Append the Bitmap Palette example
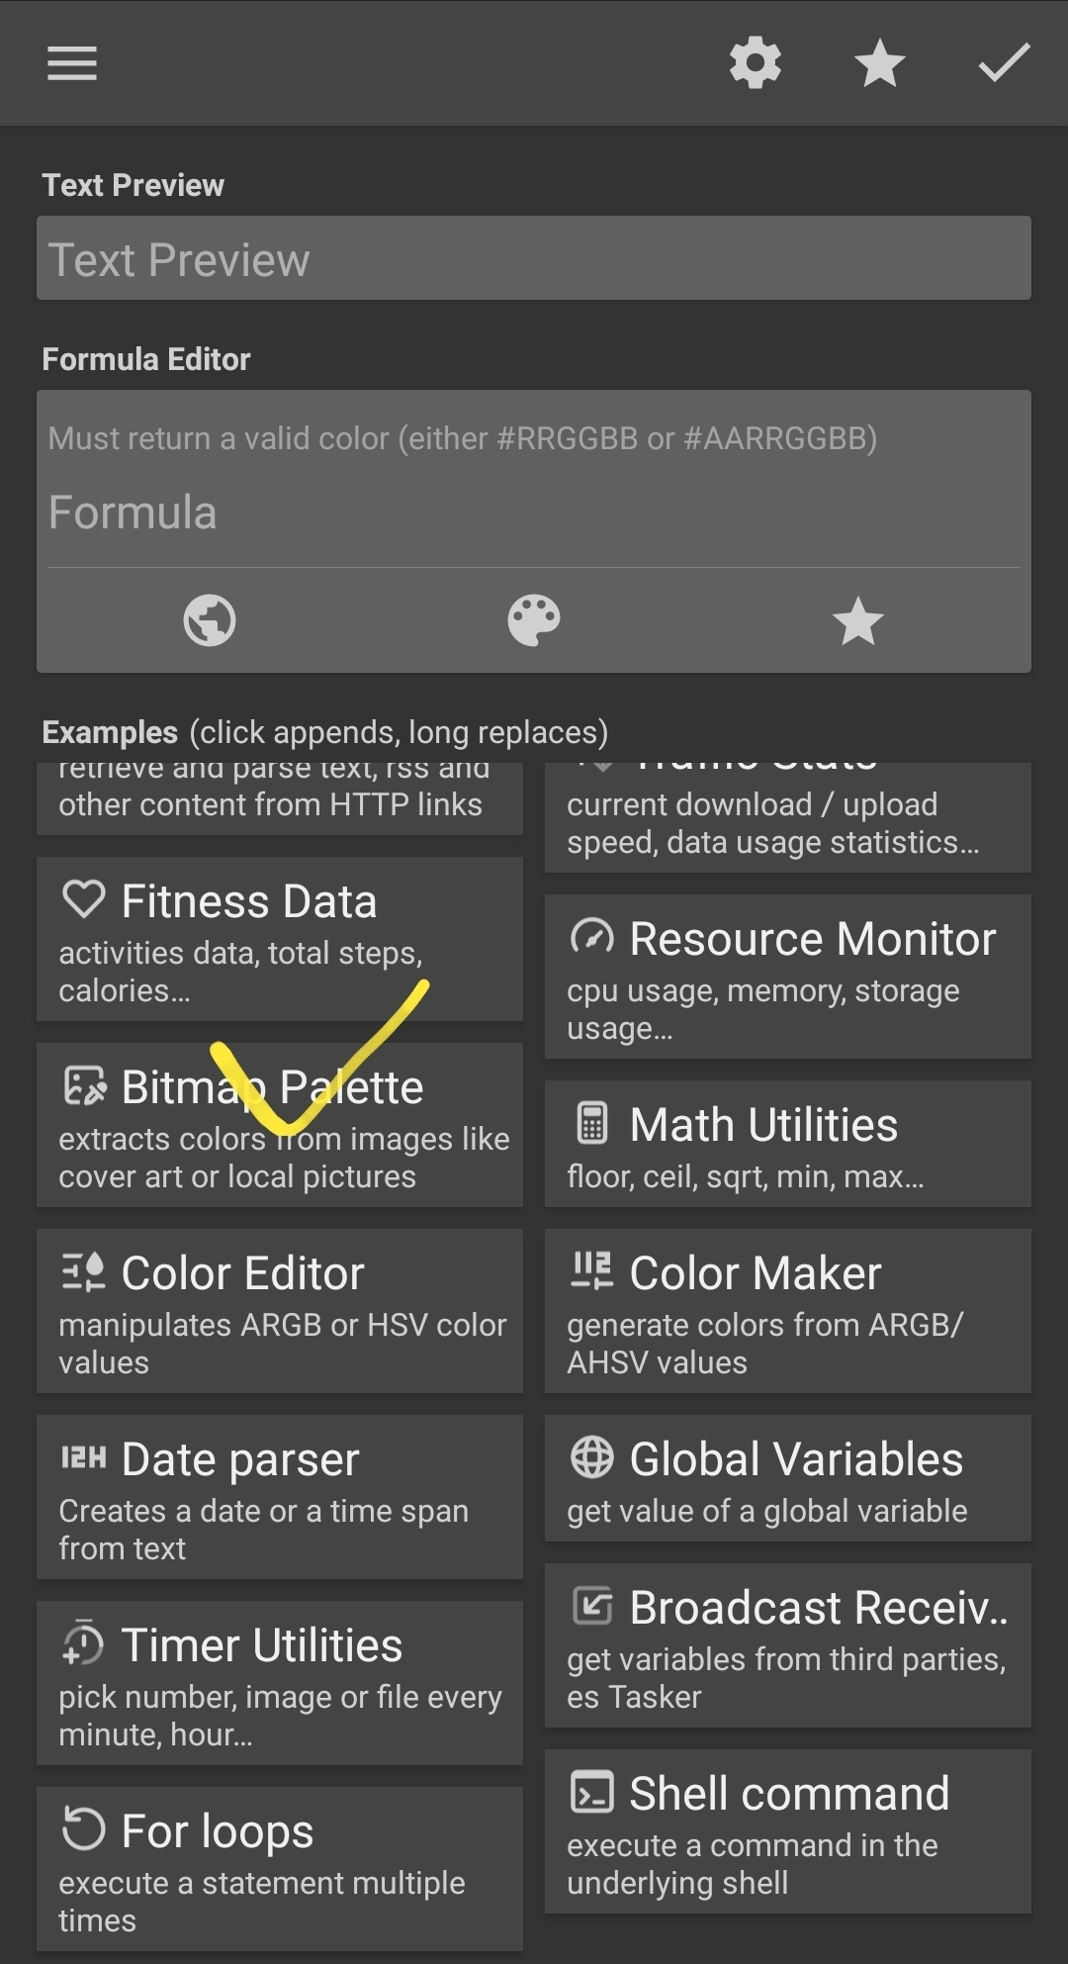1068x1964 pixels. (x=280, y=1124)
